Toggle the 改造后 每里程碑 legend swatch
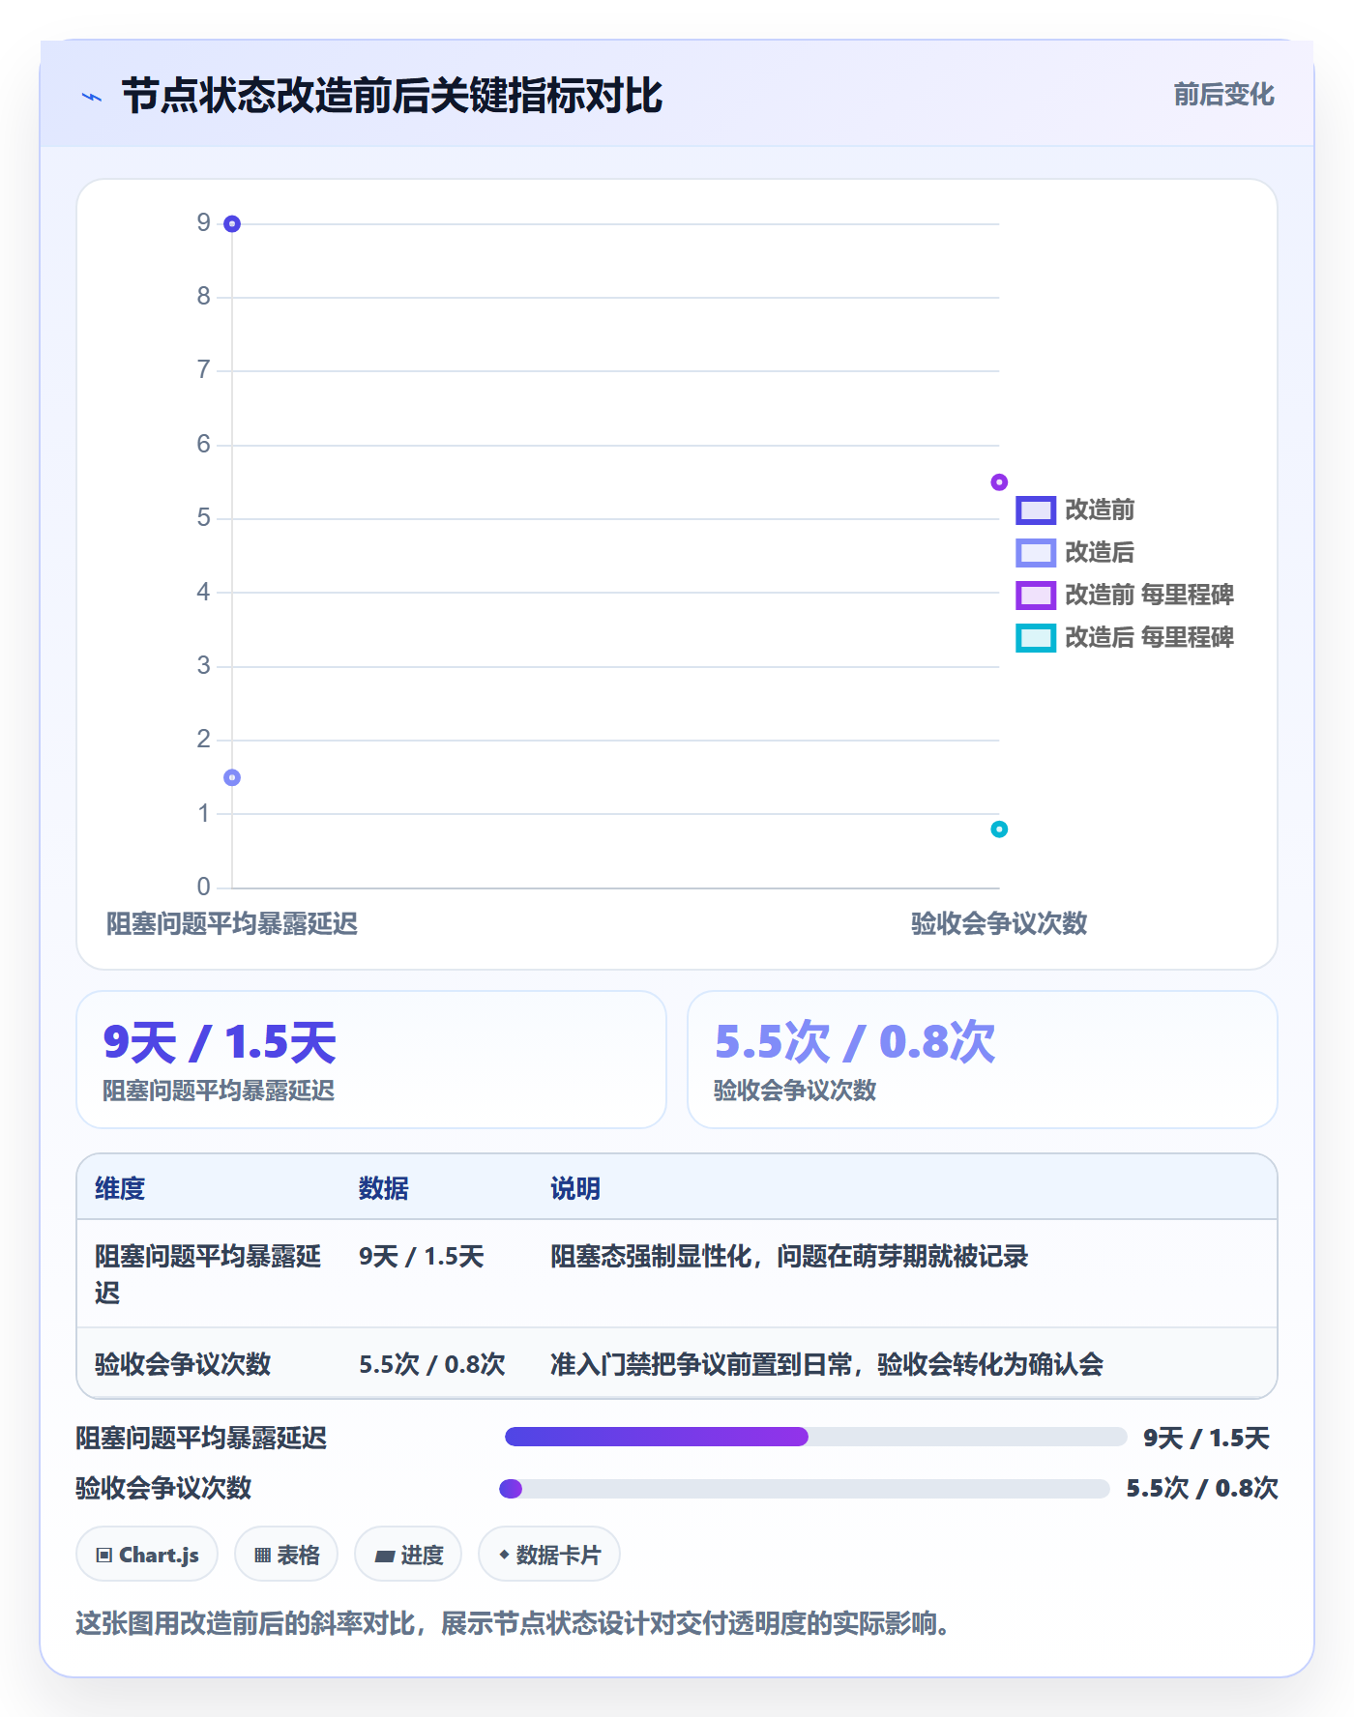1354x1717 pixels. point(1035,638)
